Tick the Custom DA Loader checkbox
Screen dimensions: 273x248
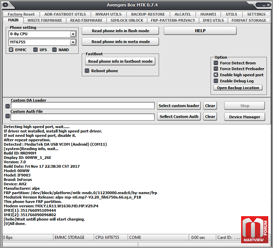click(x=8, y=106)
